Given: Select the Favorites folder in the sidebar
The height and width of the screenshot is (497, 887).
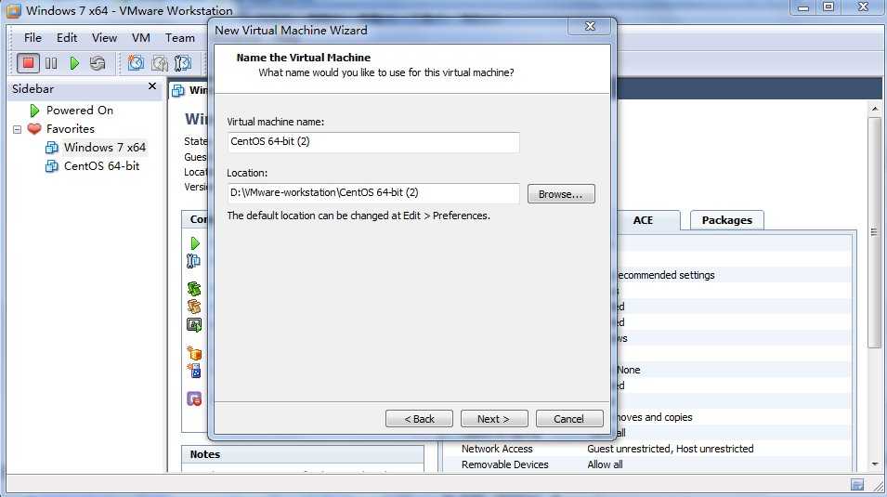Looking at the screenshot, I should click(x=71, y=129).
